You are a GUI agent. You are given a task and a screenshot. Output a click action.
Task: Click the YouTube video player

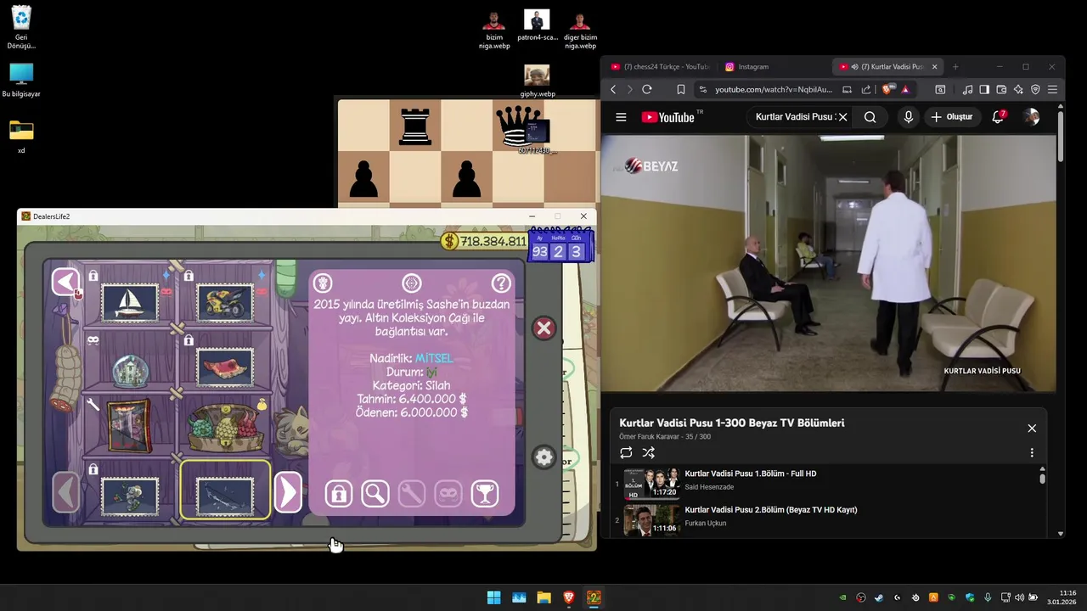click(x=828, y=262)
